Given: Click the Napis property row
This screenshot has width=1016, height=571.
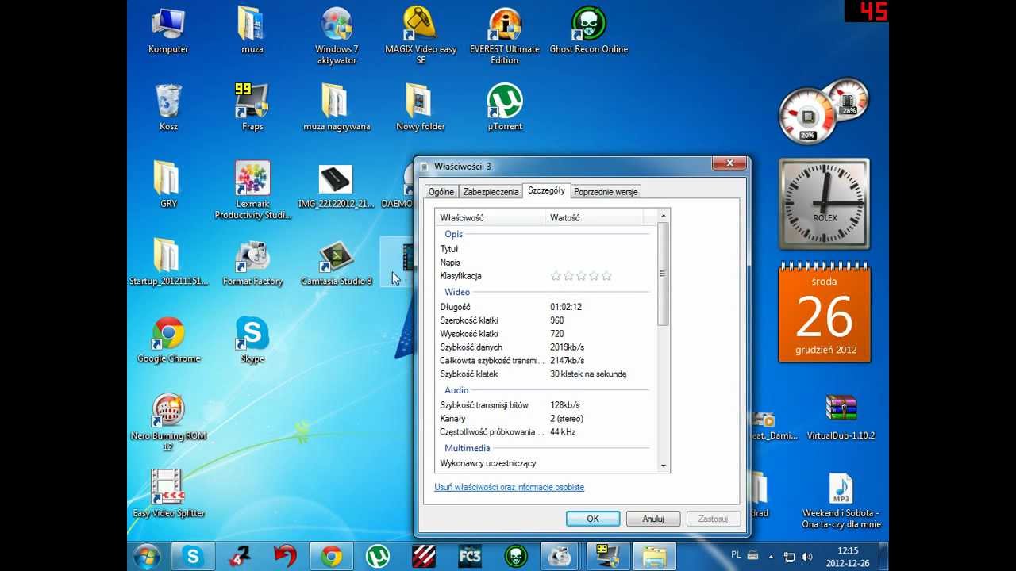Looking at the screenshot, I should click(x=546, y=263).
